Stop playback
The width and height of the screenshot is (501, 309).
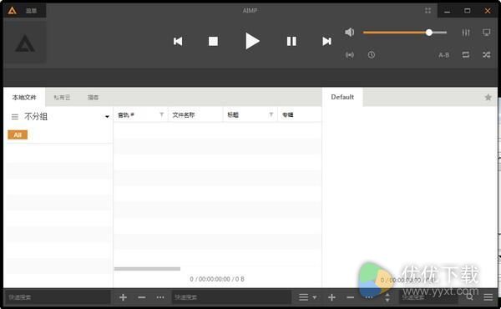(x=213, y=41)
